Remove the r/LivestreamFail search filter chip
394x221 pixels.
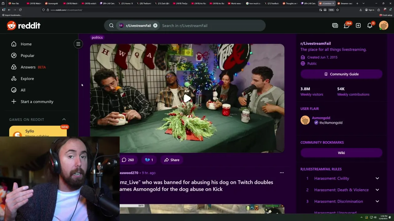pyautogui.click(x=155, y=25)
